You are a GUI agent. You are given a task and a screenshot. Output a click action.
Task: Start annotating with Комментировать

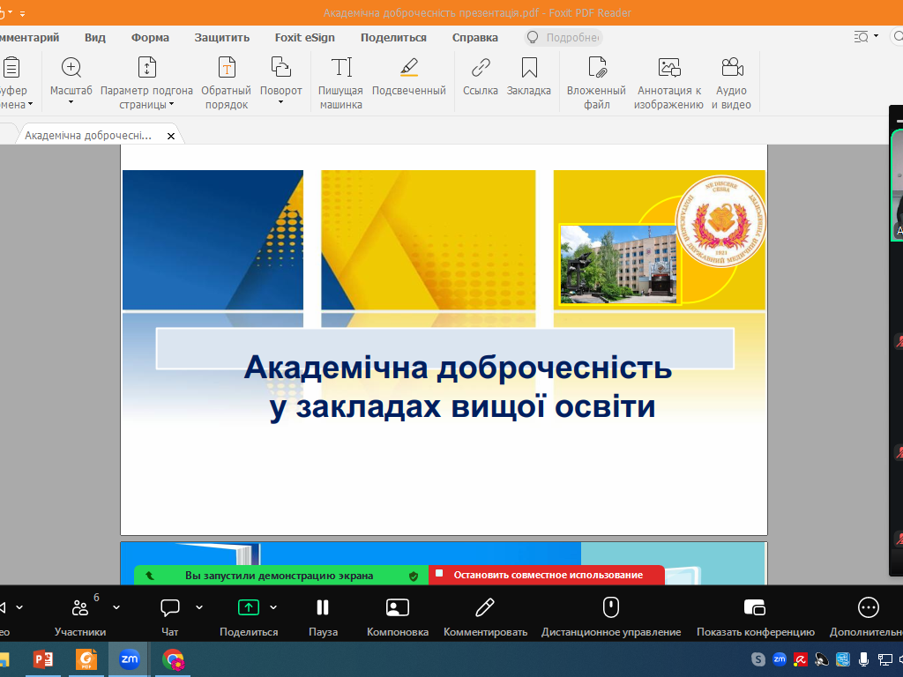485,614
